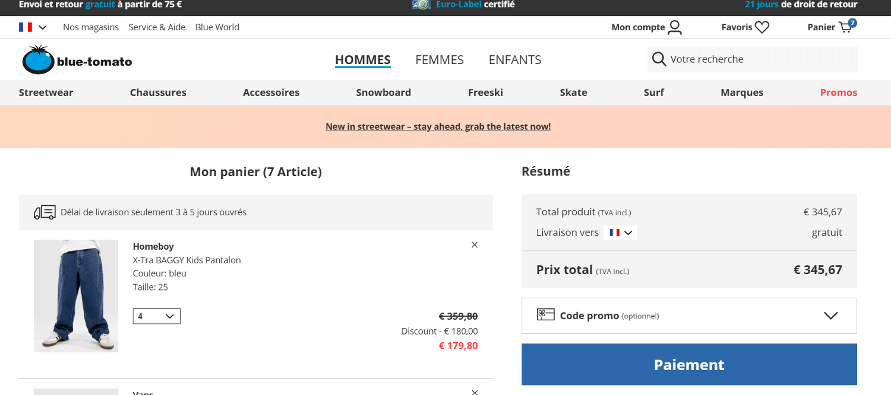Click 'Total produit' label
Image resolution: width=891 pixels, height=395 pixels.
point(565,212)
